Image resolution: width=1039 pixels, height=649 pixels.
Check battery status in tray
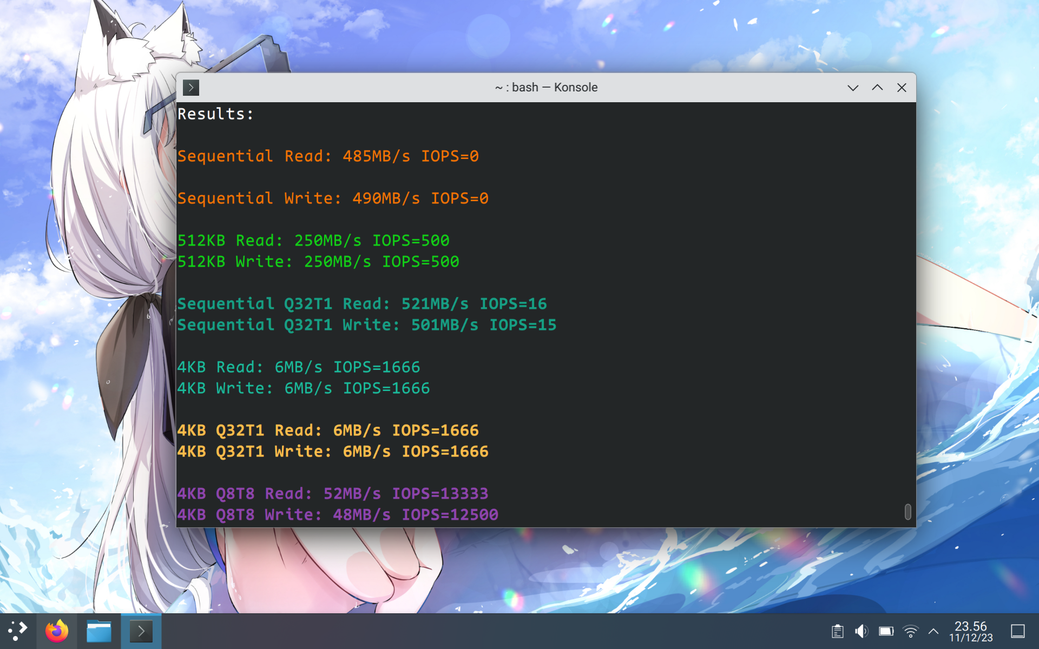pyautogui.click(x=886, y=631)
